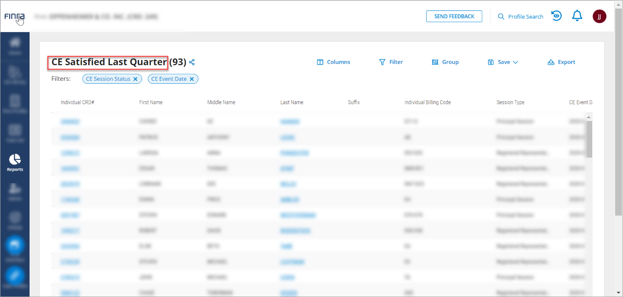The image size is (623, 297).
Task: Remove the CE Event Date filter
Action: point(192,79)
